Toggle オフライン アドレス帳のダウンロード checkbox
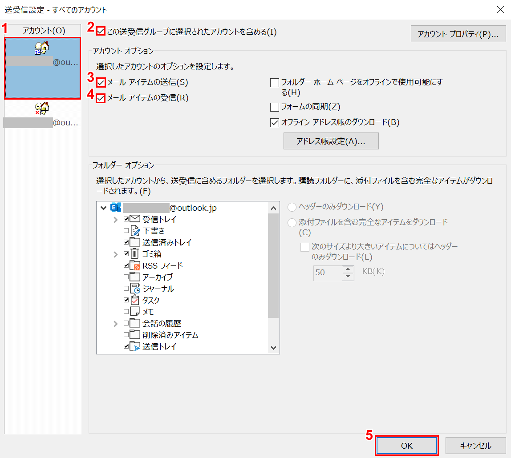The image size is (511, 458). pos(275,123)
